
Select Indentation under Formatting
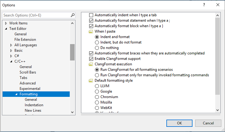point(34,105)
